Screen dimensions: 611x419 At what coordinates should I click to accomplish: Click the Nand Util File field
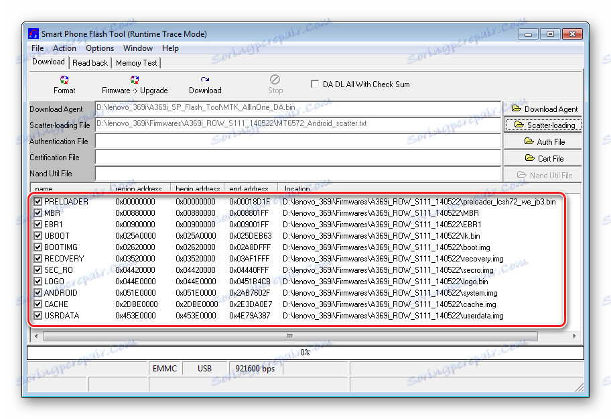pos(297,174)
